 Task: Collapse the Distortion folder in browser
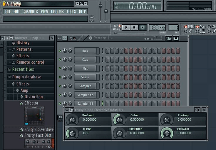(22, 97)
